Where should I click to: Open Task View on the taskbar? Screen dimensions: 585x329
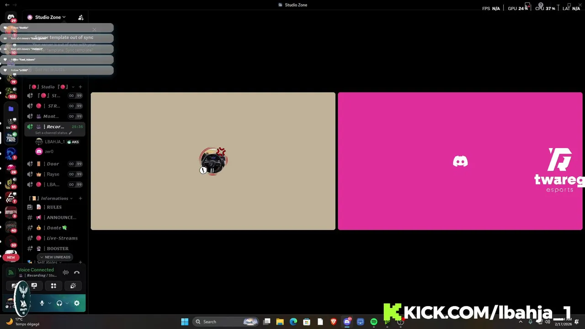pos(267,322)
